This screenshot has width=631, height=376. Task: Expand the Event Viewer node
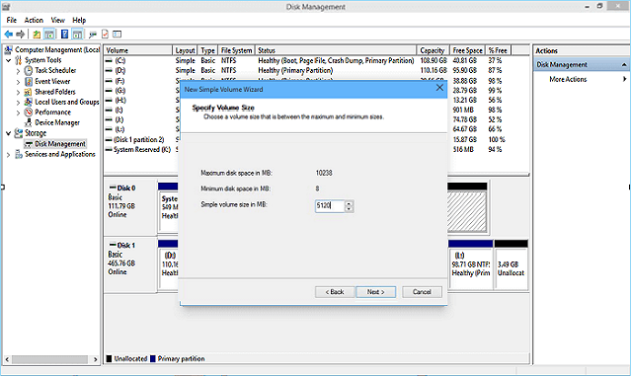[18, 82]
